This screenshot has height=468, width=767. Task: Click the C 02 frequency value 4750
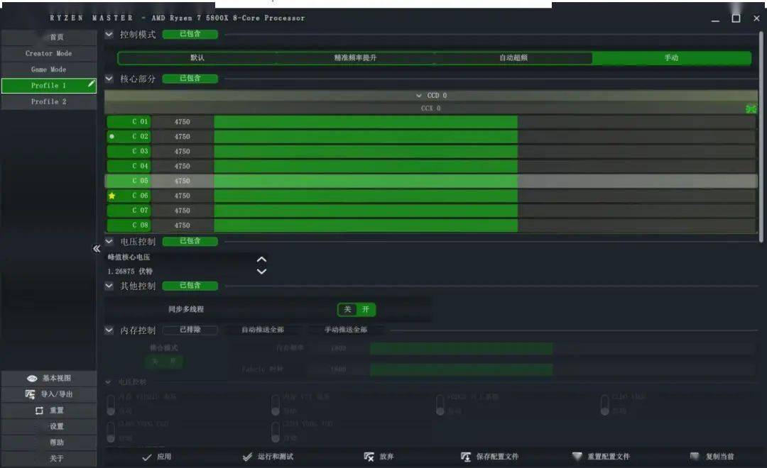coord(182,136)
